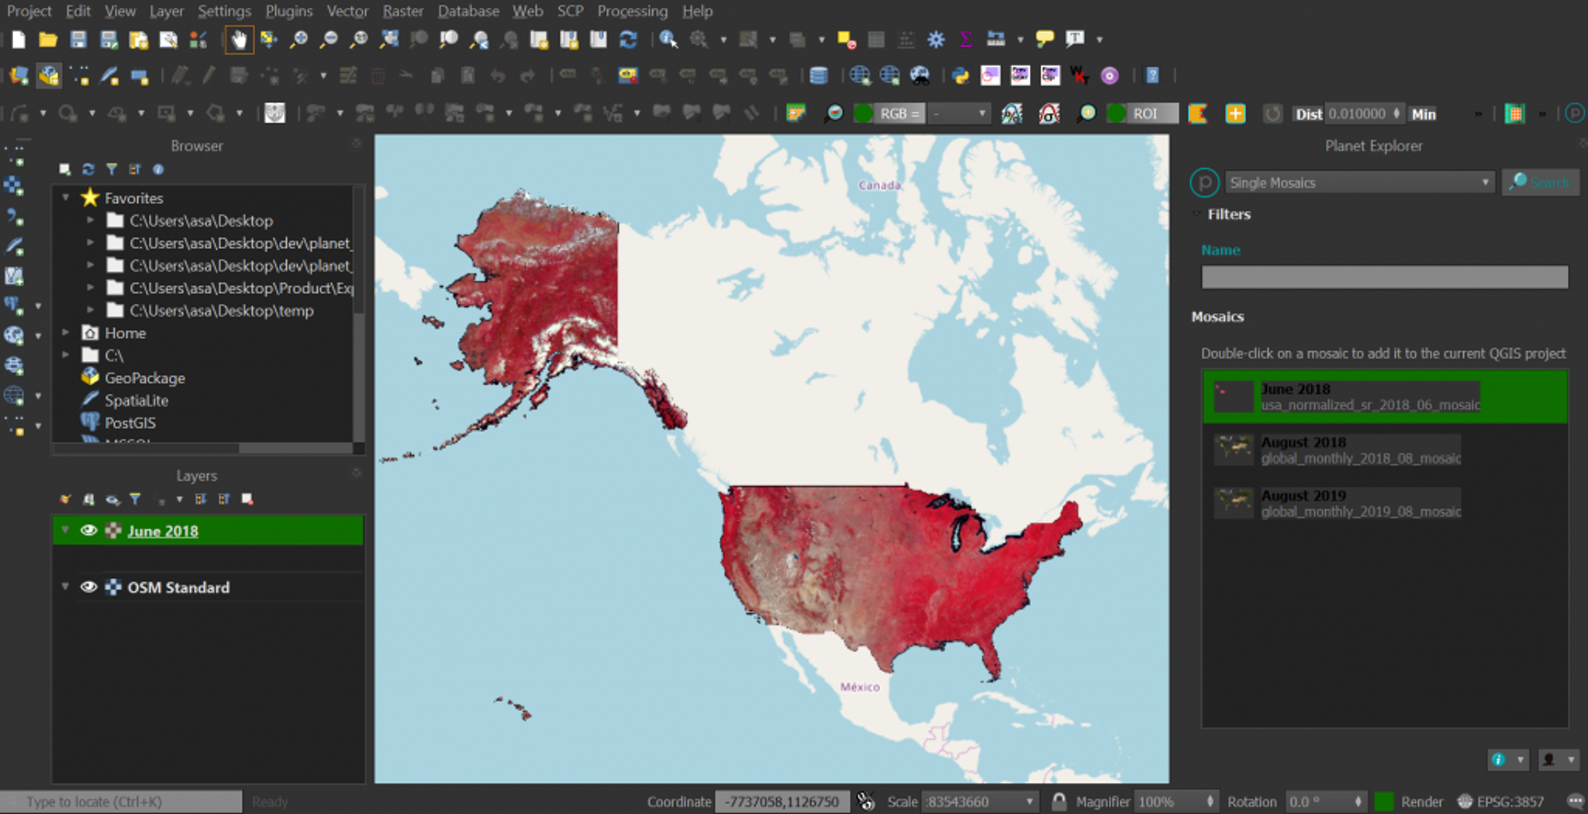1588x814 pixels.
Task: Expand the C:\ drive node
Action: coord(66,355)
